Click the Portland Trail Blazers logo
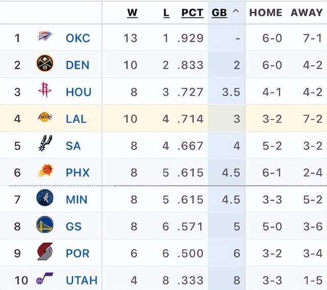 click(x=45, y=252)
